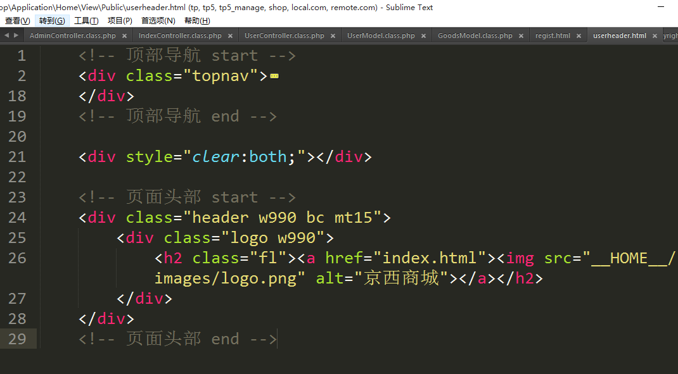Viewport: 678px width, 374px height.
Task: Open the 帮助 menu
Action: point(197,21)
